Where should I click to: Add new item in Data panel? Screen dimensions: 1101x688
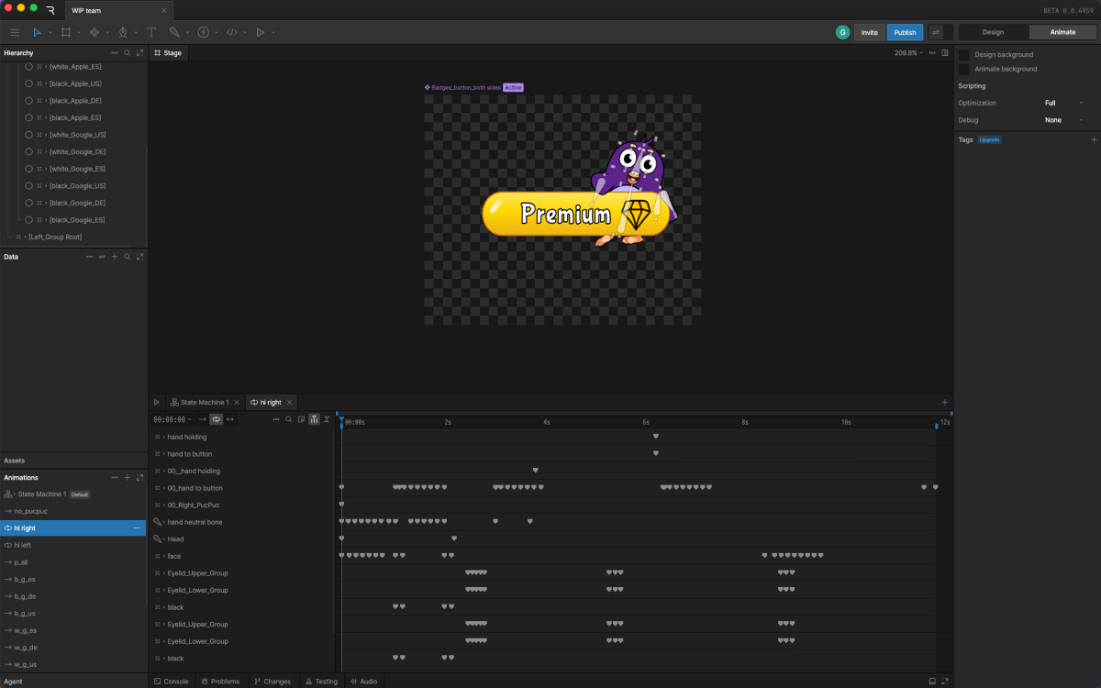click(115, 257)
